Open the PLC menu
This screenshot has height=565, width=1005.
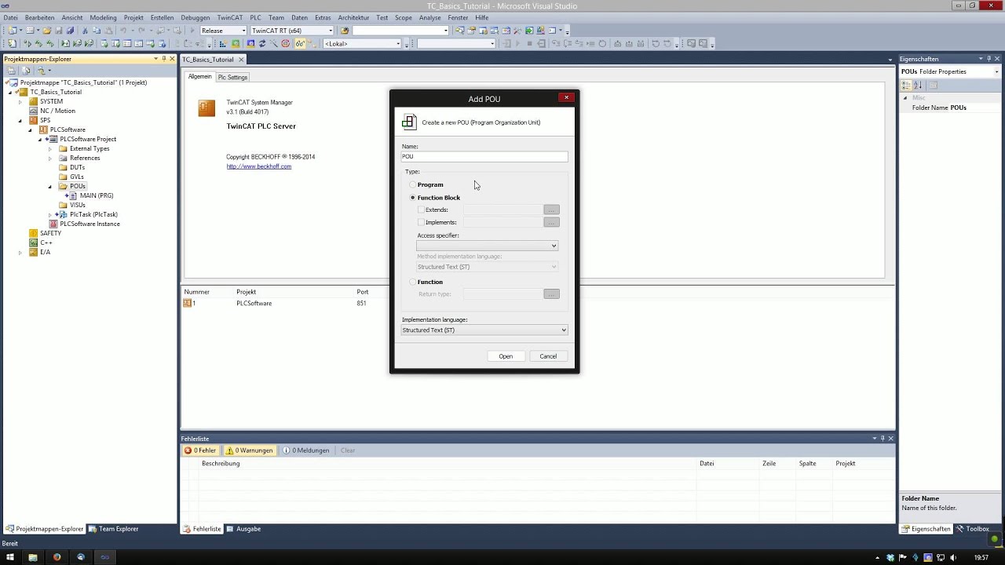click(255, 17)
